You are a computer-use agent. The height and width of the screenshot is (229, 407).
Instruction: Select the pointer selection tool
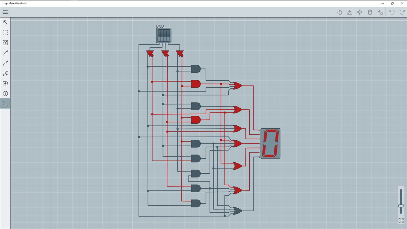click(x=5, y=22)
